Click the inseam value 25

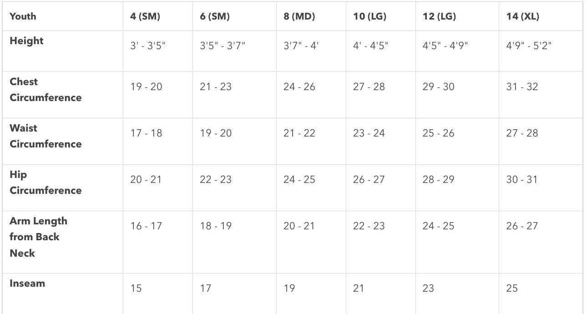(511, 289)
